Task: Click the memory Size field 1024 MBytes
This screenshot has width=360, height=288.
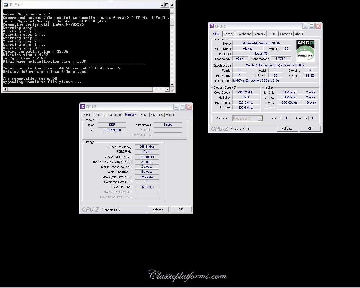Action: click(x=112, y=130)
